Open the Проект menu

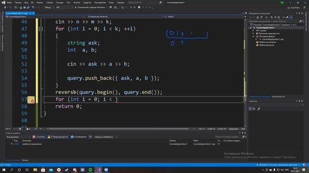coord(40,2)
